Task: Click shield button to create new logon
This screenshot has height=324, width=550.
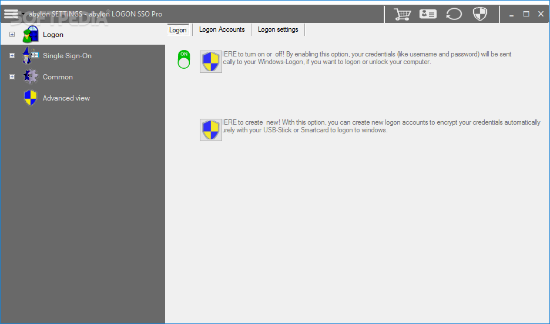Action: coord(211,130)
